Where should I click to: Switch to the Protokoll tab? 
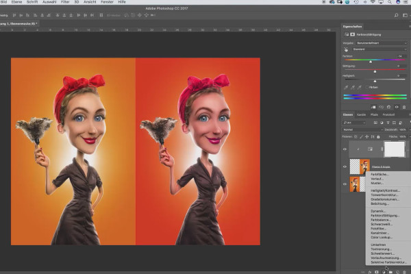(388, 114)
